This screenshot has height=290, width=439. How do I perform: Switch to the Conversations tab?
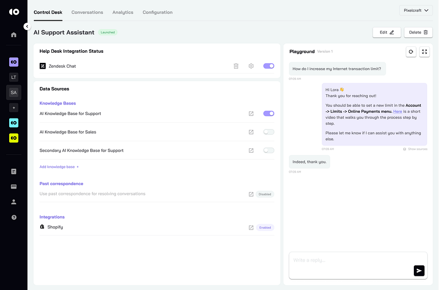point(87,13)
